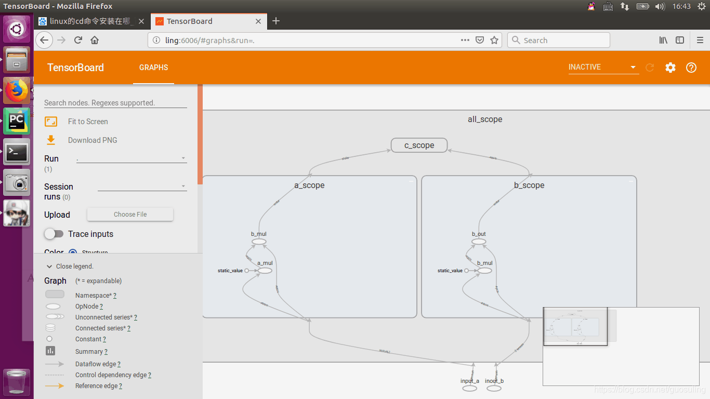Open Firefox hamburger menu

pyautogui.click(x=700, y=40)
